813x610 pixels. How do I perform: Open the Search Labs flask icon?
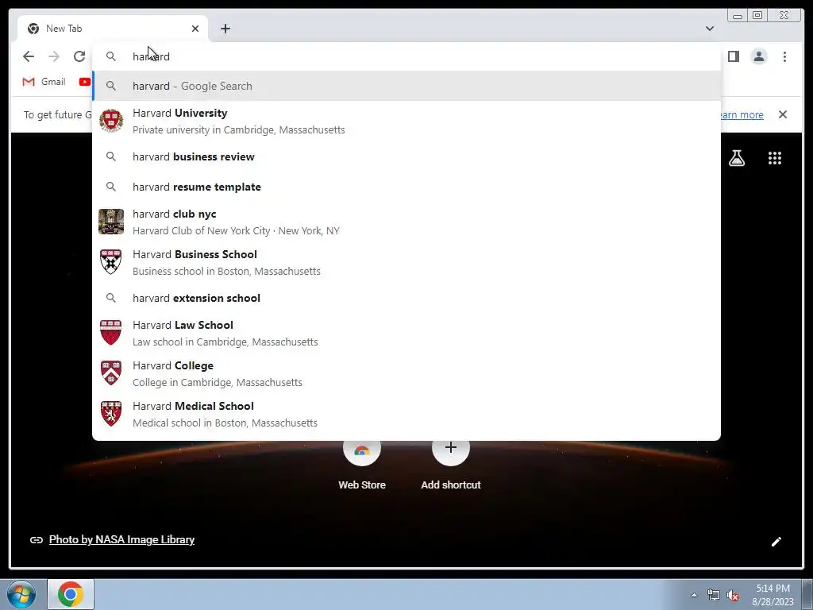coord(737,158)
